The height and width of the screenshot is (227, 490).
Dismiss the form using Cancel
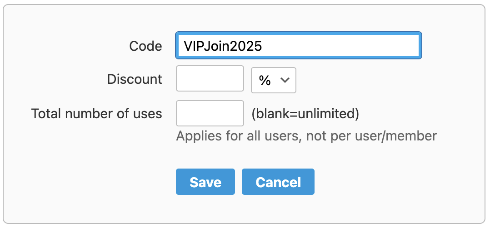[x=278, y=182]
